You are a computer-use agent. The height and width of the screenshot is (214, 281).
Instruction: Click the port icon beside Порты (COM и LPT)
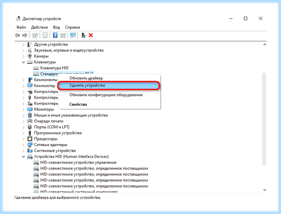30,127
